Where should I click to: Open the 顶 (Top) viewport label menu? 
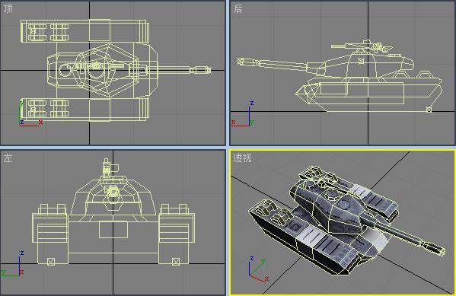click(8, 8)
